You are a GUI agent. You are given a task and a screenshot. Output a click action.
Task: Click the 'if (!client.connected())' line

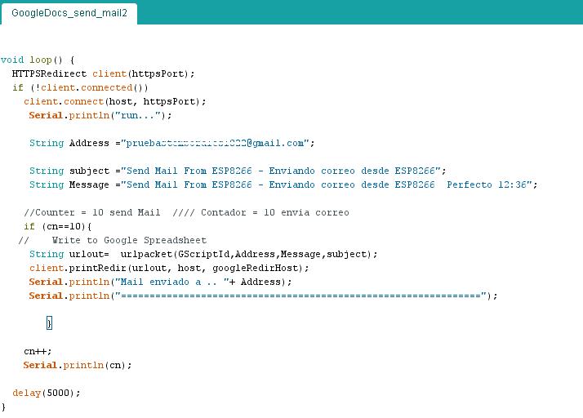80,88
